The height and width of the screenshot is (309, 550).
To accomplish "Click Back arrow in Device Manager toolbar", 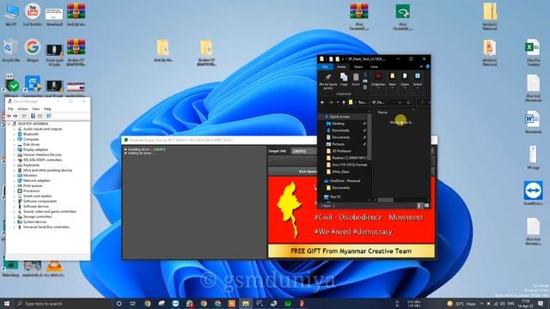I will [x=9, y=116].
